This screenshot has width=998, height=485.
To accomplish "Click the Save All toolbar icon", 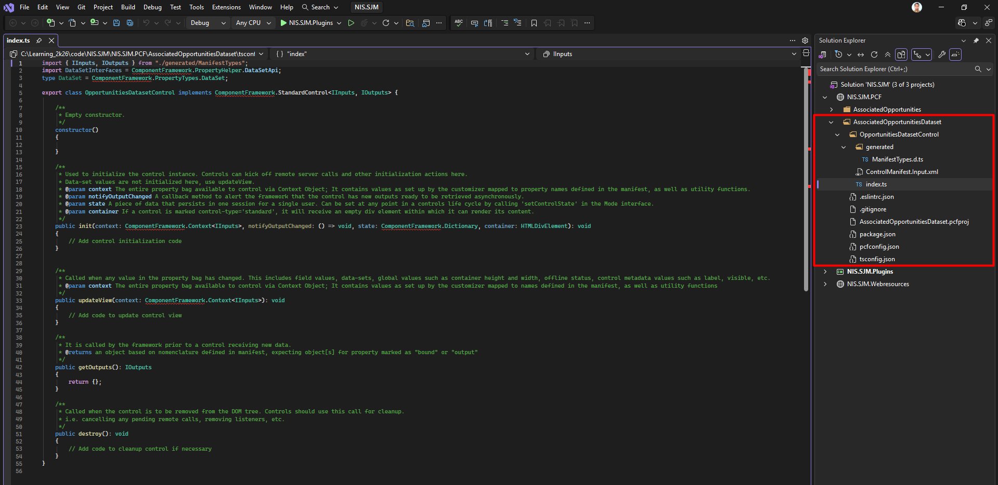I will [130, 23].
